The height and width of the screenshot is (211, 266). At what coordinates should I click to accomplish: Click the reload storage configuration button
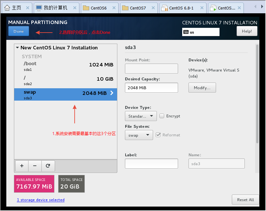click(48, 166)
